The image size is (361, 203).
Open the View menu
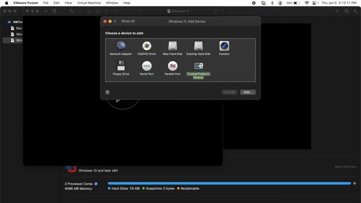(68, 3)
